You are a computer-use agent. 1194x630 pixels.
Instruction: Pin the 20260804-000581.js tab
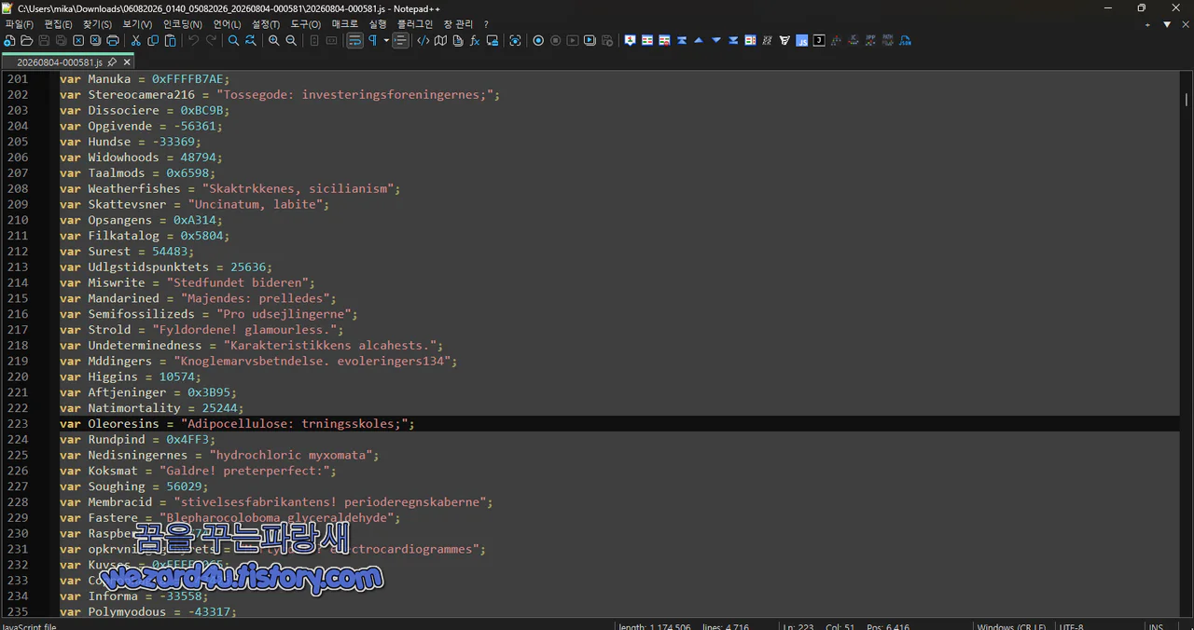click(x=112, y=62)
